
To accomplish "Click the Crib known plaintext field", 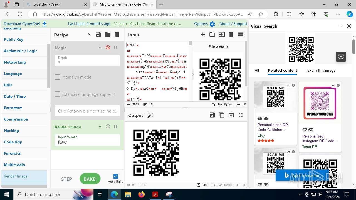I will [x=87, y=111].
